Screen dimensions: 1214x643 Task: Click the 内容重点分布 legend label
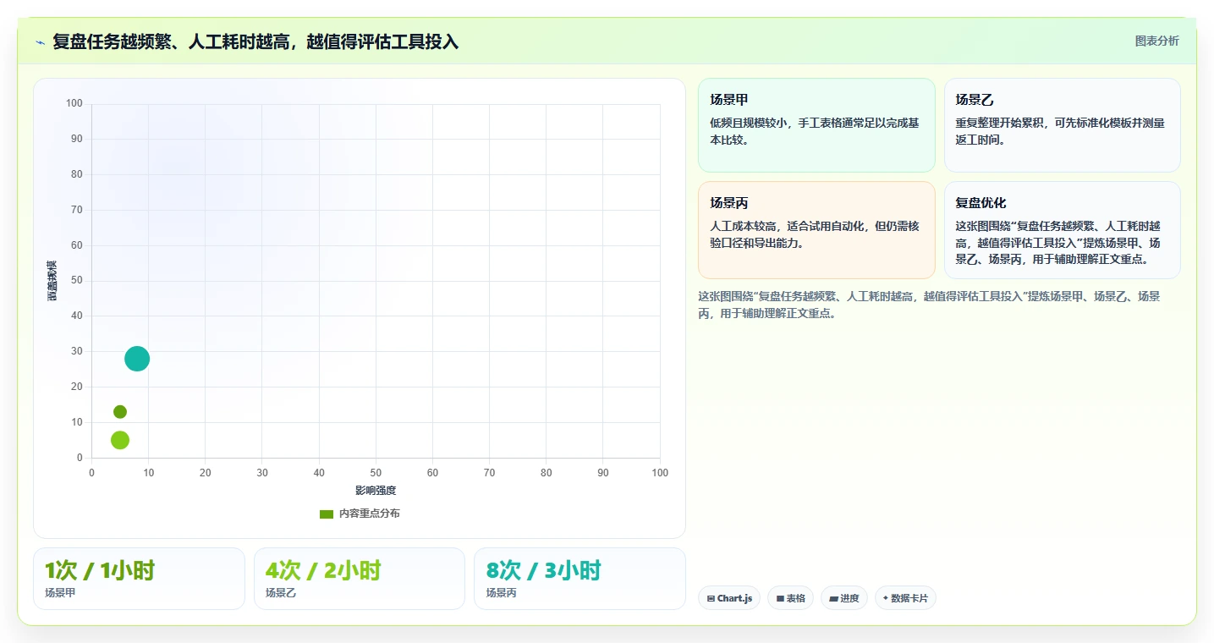coord(369,514)
